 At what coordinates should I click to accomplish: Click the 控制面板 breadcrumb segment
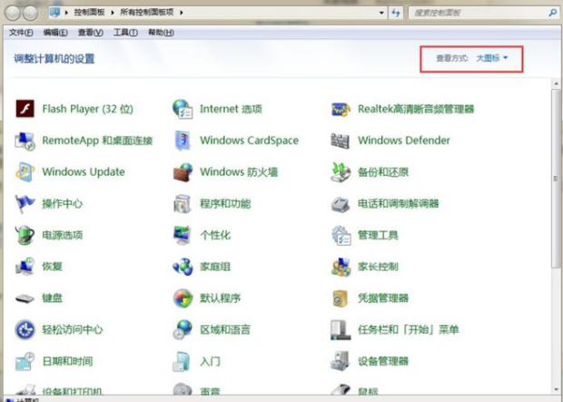(89, 13)
